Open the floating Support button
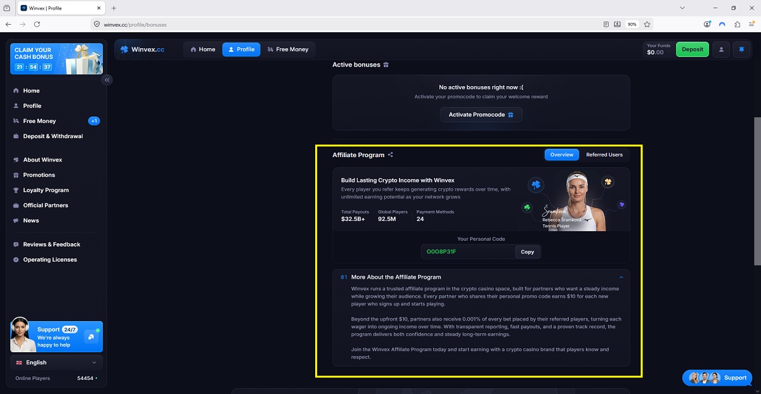The height and width of the screenshot is (394, 761). click(717, 378)
